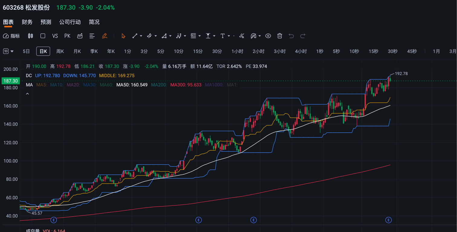This screenshot has height=232, width=457.
Task: Expand the channel tool dropdown arrow
Action: pos(156,36)
